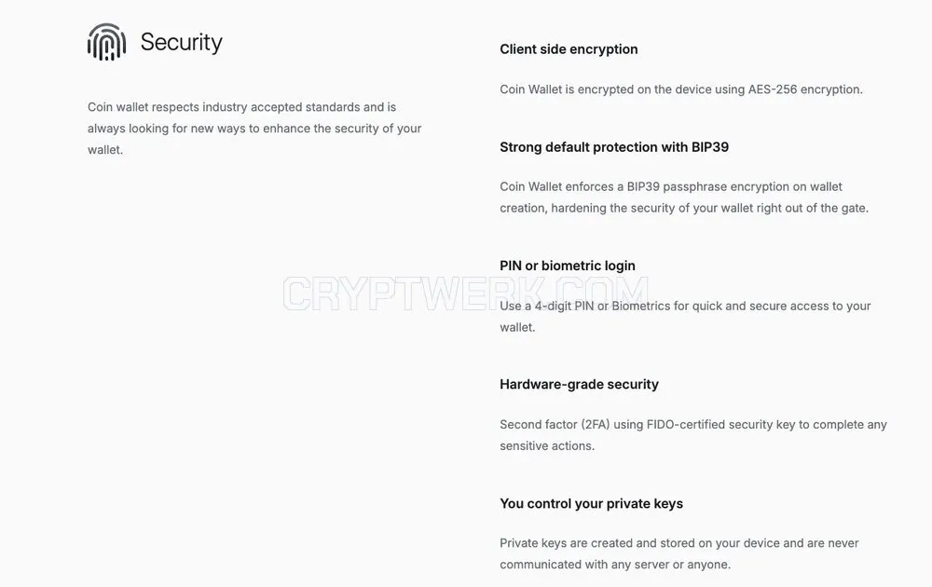The width and height of the screenshot is (932, 587).
Task: Click the BIP39 passphrase encryption paragraph
Action: coord(684,198)
